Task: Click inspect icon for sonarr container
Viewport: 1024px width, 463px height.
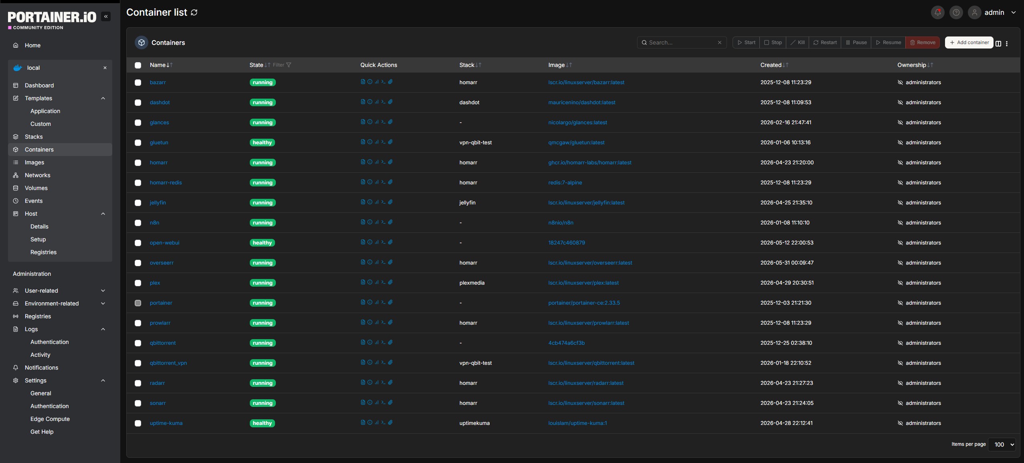Action: coord(370,402)
